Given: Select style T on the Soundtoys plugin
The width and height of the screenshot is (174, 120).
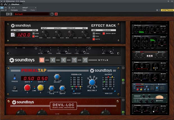Looking at the screenshot, I should (74, 60).
